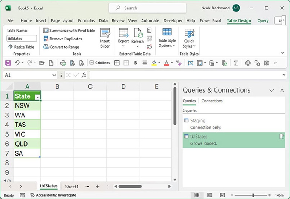The image size is (290, 199).
Task: Click the percent style format icon
Action: click(179, 63)
